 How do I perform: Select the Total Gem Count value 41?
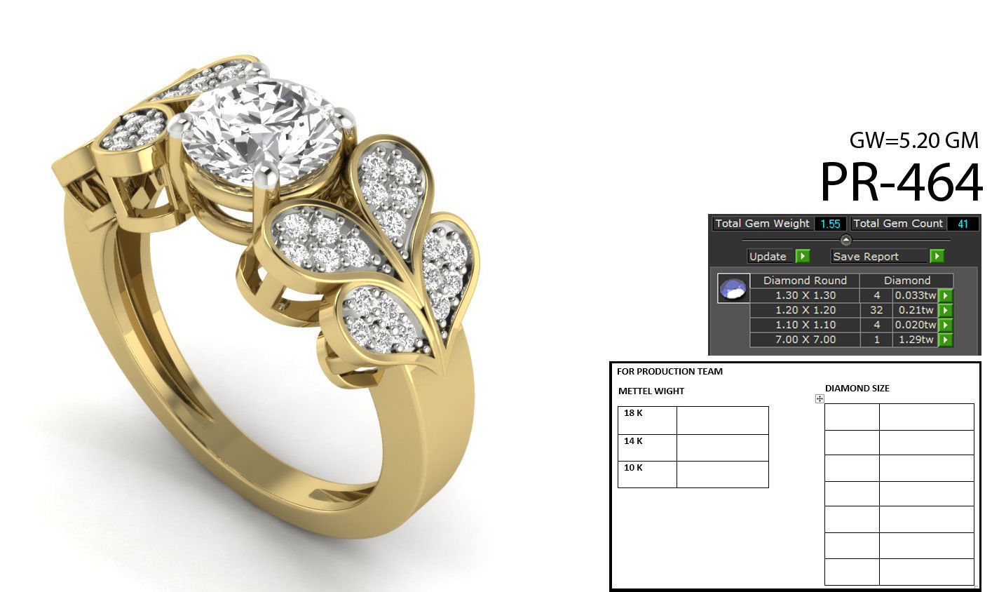963,224
